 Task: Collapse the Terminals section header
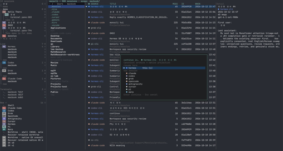pos(6,89)
